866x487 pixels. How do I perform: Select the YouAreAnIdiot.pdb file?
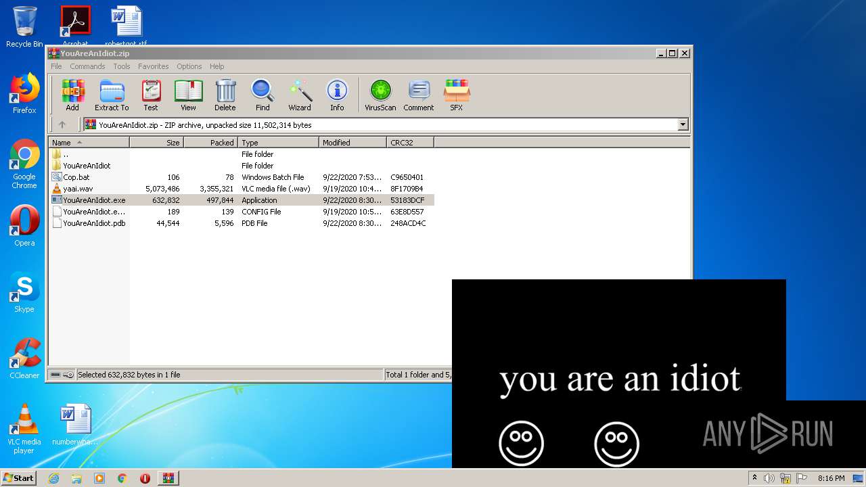241,223
